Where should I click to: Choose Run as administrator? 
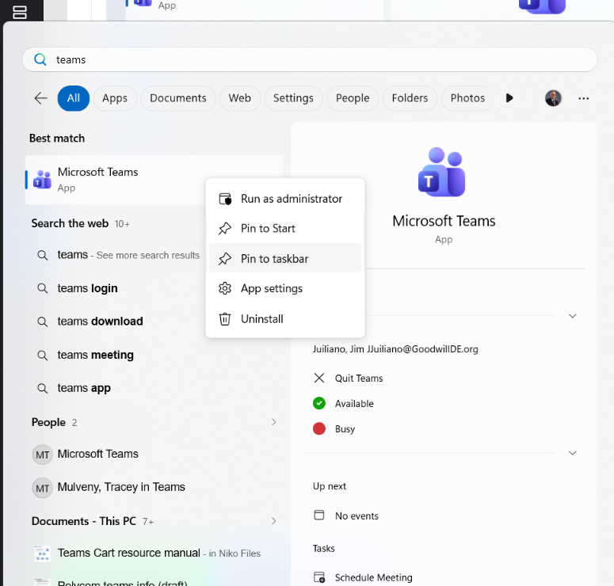click(291, 199)
